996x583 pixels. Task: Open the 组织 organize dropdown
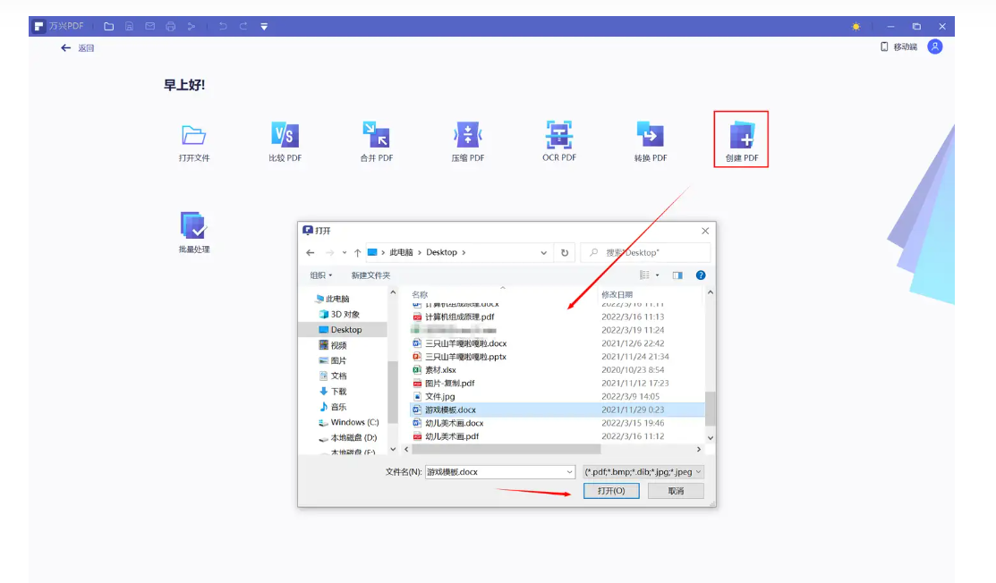319,275
